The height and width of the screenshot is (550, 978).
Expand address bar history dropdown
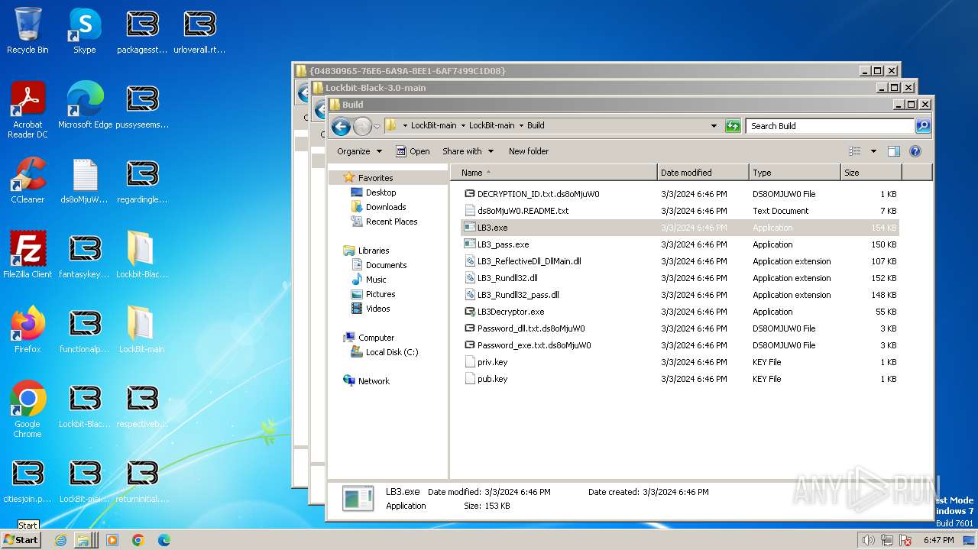[x=714, y=126]
